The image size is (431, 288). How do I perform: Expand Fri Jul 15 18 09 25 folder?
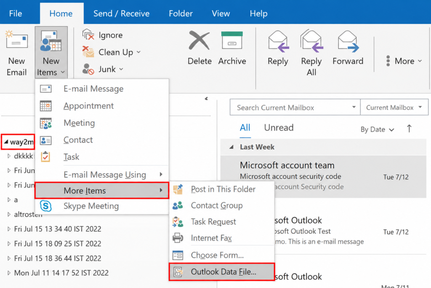(9, 244)
